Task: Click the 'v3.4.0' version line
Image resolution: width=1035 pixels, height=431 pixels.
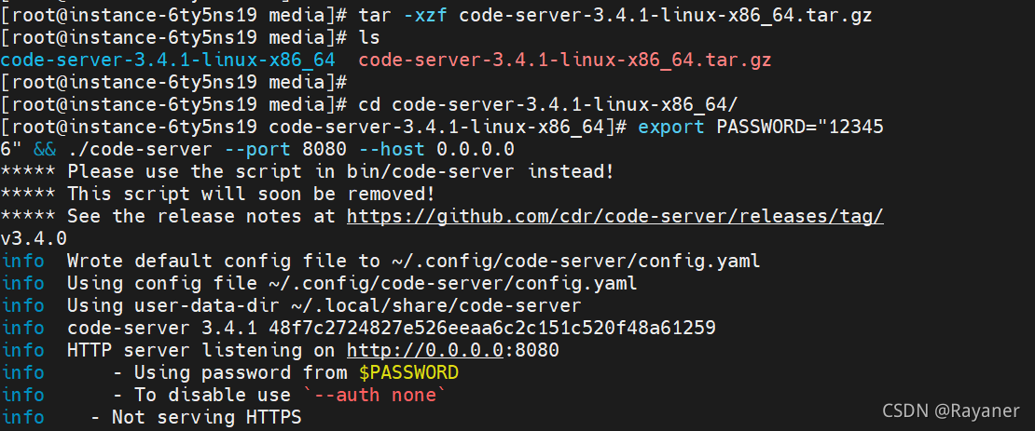Action: [x=34, y=238]
